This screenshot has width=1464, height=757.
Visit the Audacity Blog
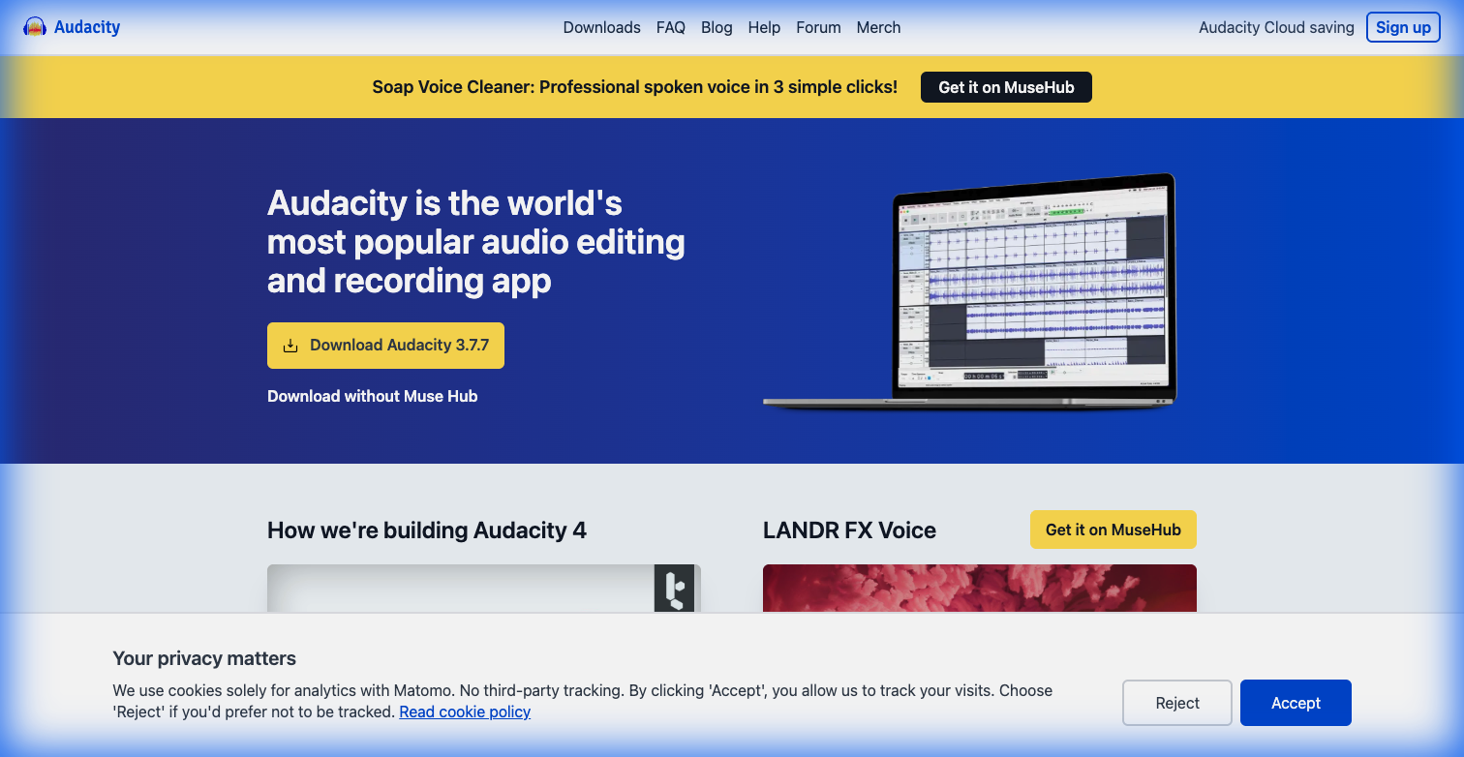(x=717, y=27)
